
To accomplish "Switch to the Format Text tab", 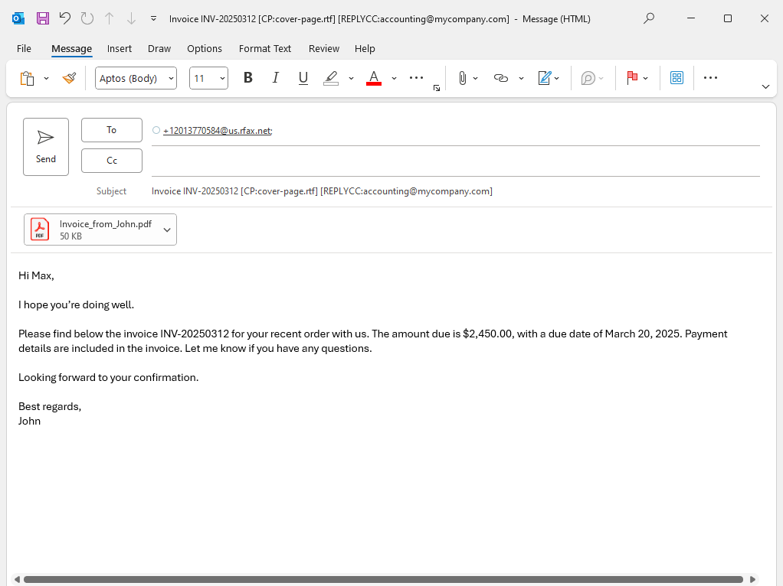I will (x=264, y=48).
